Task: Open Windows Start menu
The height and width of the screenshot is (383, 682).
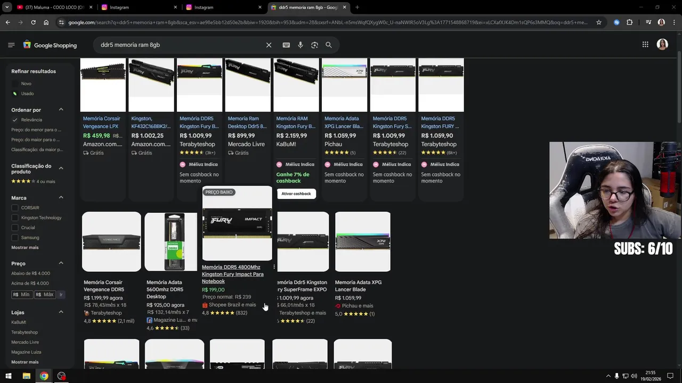Action: click(x=8, y=376)
